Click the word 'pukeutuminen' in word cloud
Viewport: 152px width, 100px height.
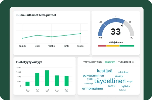point(93,76)
